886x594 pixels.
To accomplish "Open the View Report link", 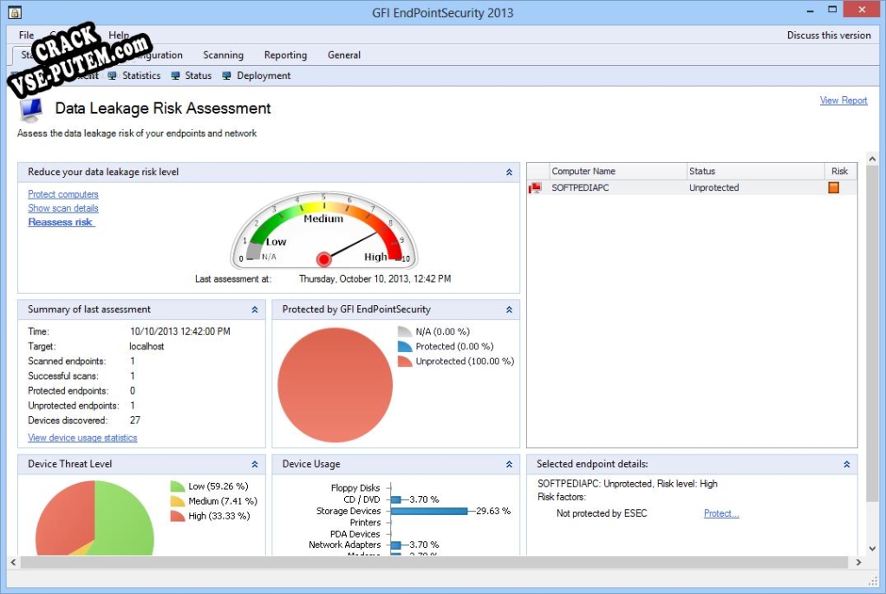I will pyautogui.click(x=843, y=101).
